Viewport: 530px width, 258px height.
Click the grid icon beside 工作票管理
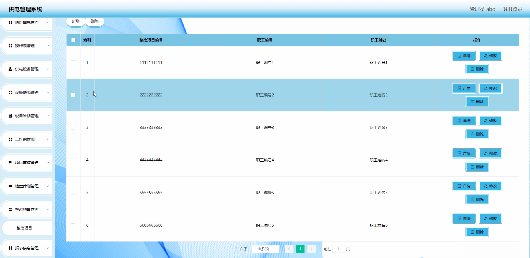(x=10, y=139)
